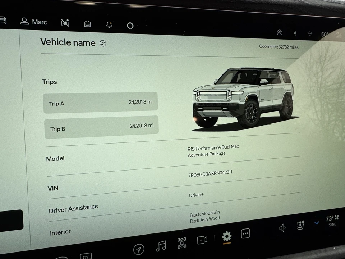Open the music note icon
345x259 pixels.
pyautogui.click(x=161, y=246)
